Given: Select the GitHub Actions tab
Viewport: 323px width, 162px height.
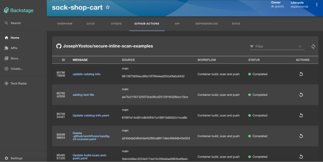Looking at the screenshot, I should 147,23.
